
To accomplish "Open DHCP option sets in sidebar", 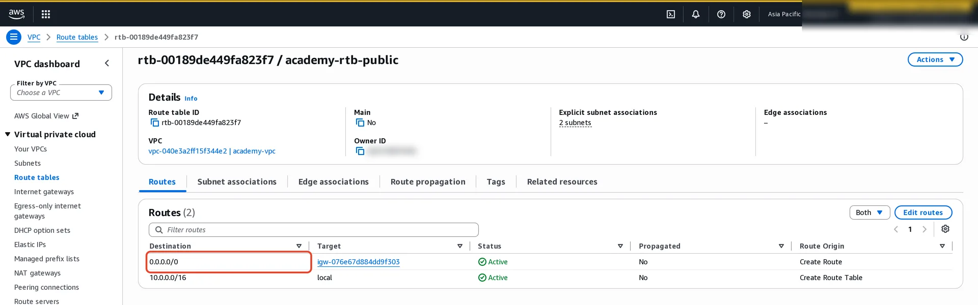I will pyautogui.click(x=42, y=230).
